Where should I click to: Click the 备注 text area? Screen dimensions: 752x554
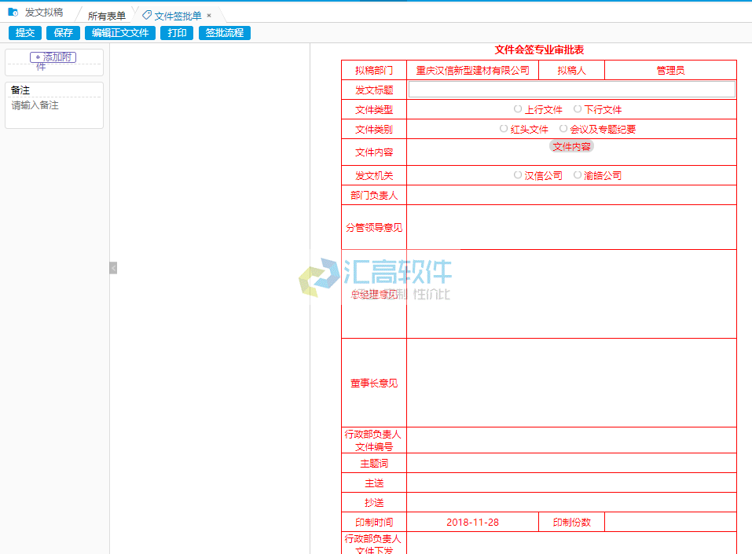click(x=54, y=111)
